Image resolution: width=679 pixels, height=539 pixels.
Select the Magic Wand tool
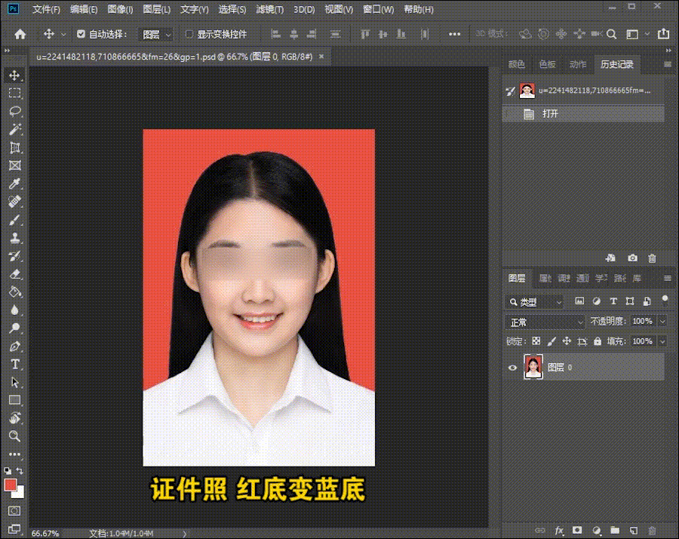pyautogui.click(x=14, y=130)
